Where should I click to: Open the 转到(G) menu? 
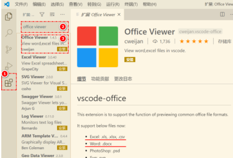click(x=94, y=4)
